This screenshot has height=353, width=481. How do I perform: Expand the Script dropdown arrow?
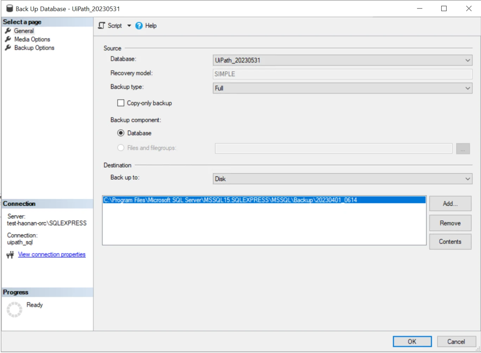point(129,26)
